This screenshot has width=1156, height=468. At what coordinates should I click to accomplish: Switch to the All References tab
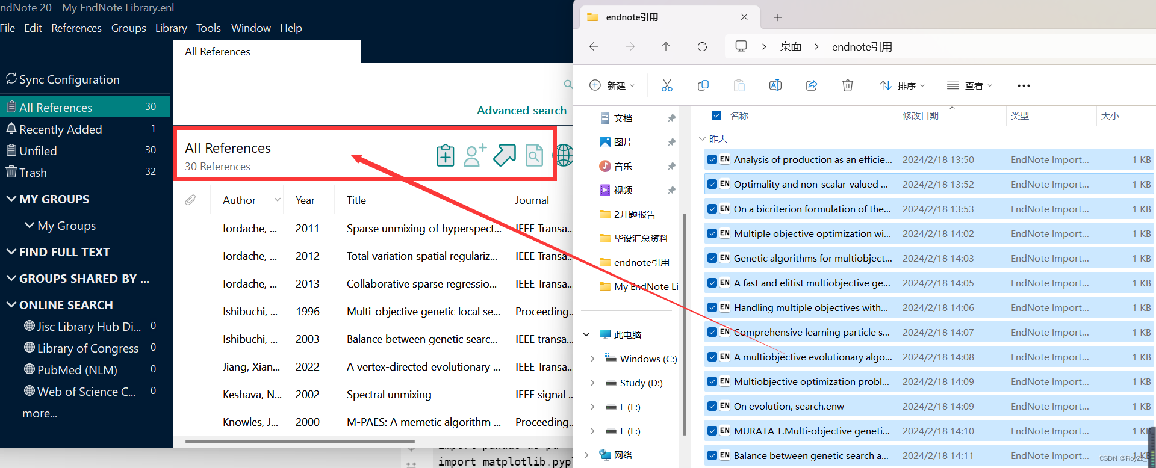tap(267, 51)
